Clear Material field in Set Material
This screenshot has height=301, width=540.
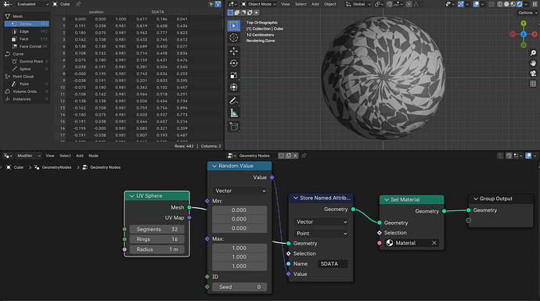coord(434,243)
